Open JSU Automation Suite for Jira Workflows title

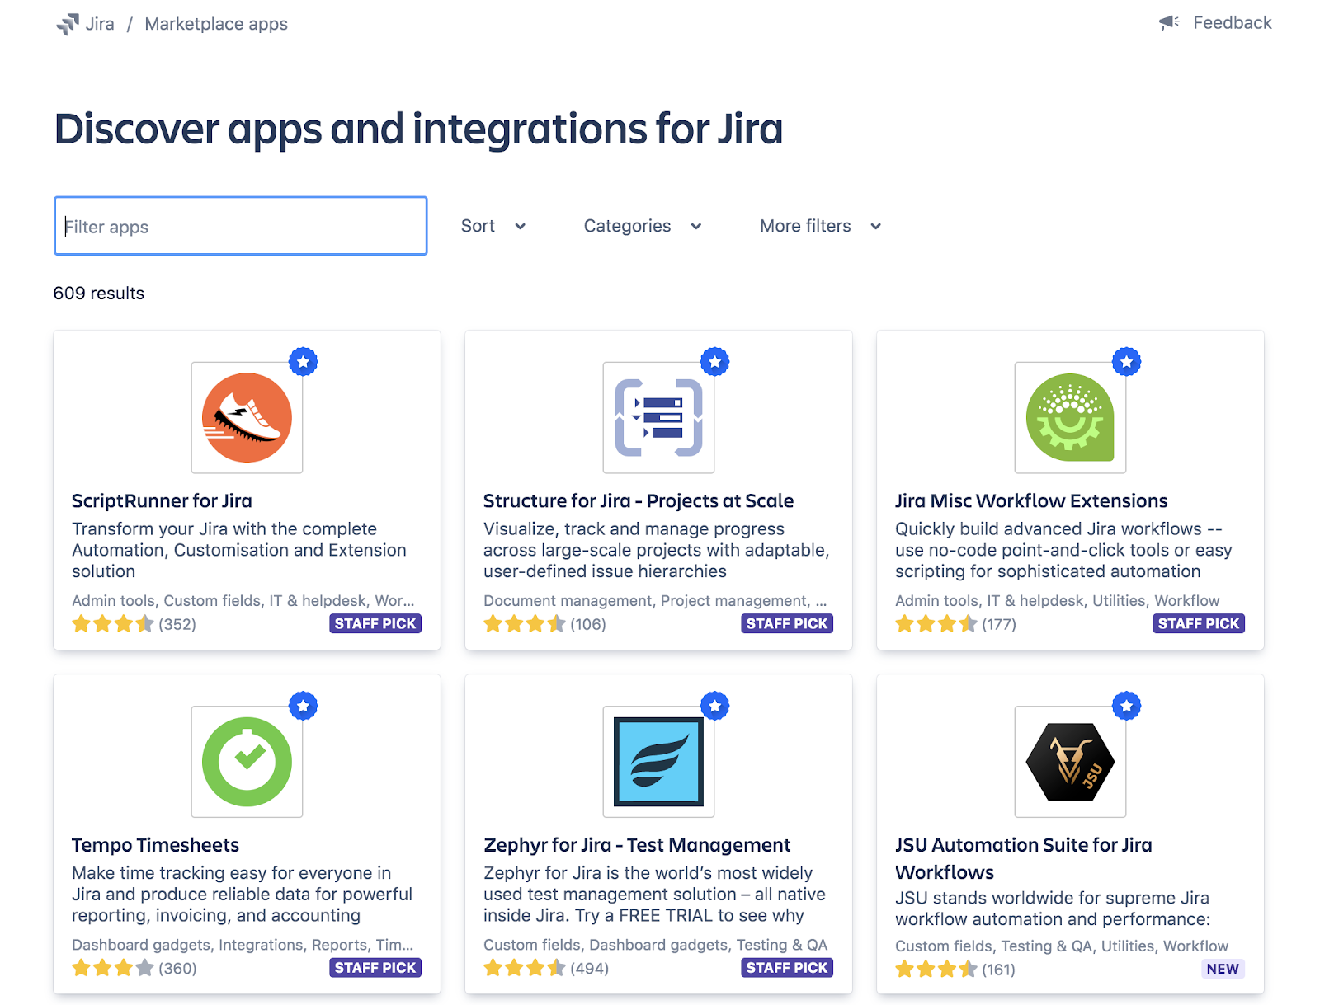coord(1024,858)
